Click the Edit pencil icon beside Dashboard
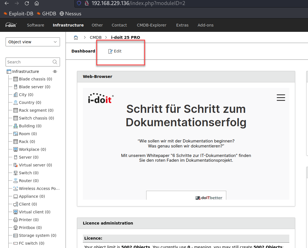Screen dimensions: 308x248 point(110,51)
